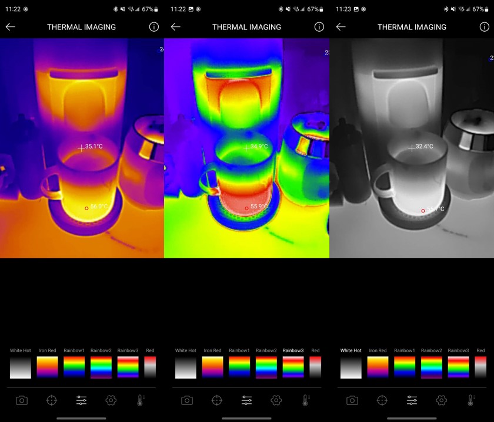Select the settings gear in the middle panel
The image size is (494, 422).
276,400
